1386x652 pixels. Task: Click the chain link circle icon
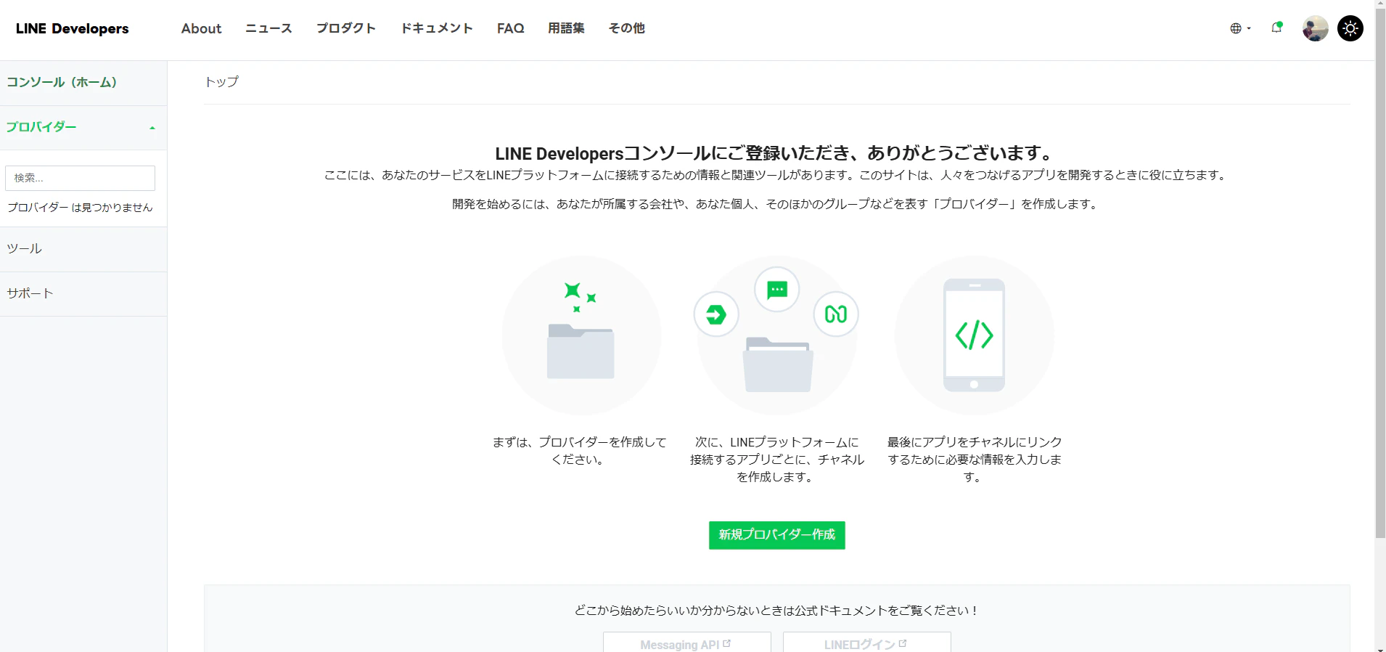click(836, 314)
